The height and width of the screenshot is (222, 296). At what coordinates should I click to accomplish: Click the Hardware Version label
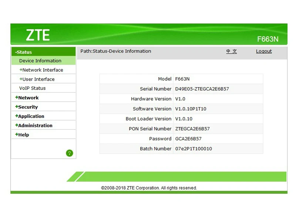point(151,99)
